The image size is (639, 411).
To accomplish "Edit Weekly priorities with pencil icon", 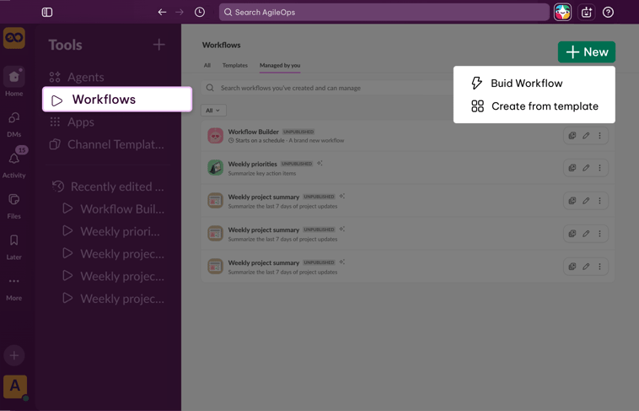I will tap(586, 168).
